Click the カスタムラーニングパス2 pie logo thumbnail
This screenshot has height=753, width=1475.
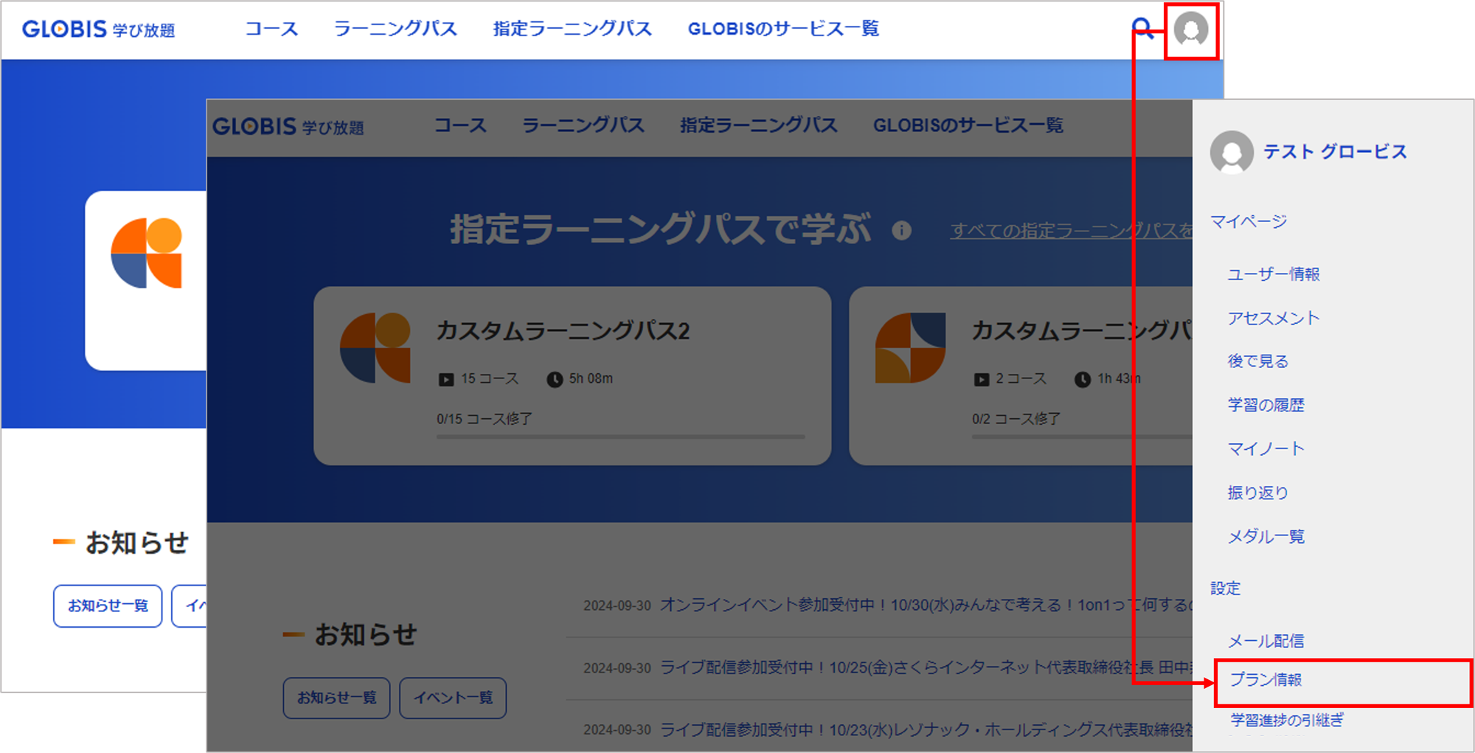[x=375, y=347]
